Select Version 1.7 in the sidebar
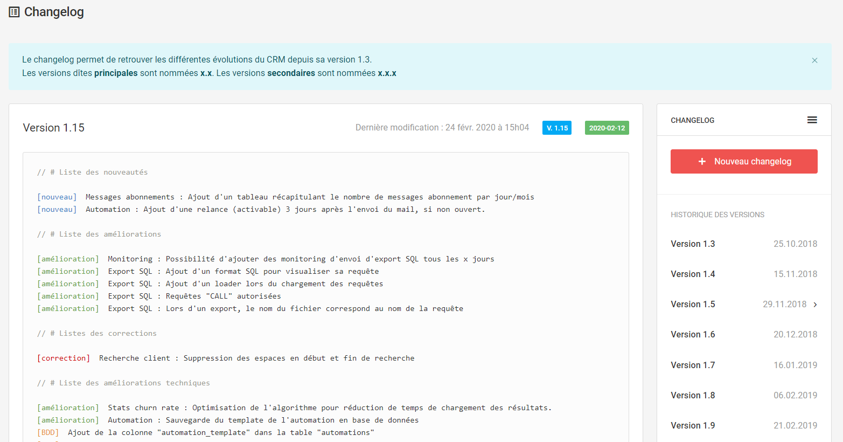Image resolution: width=843 pixels, height=442 pixels. (693, 365)
